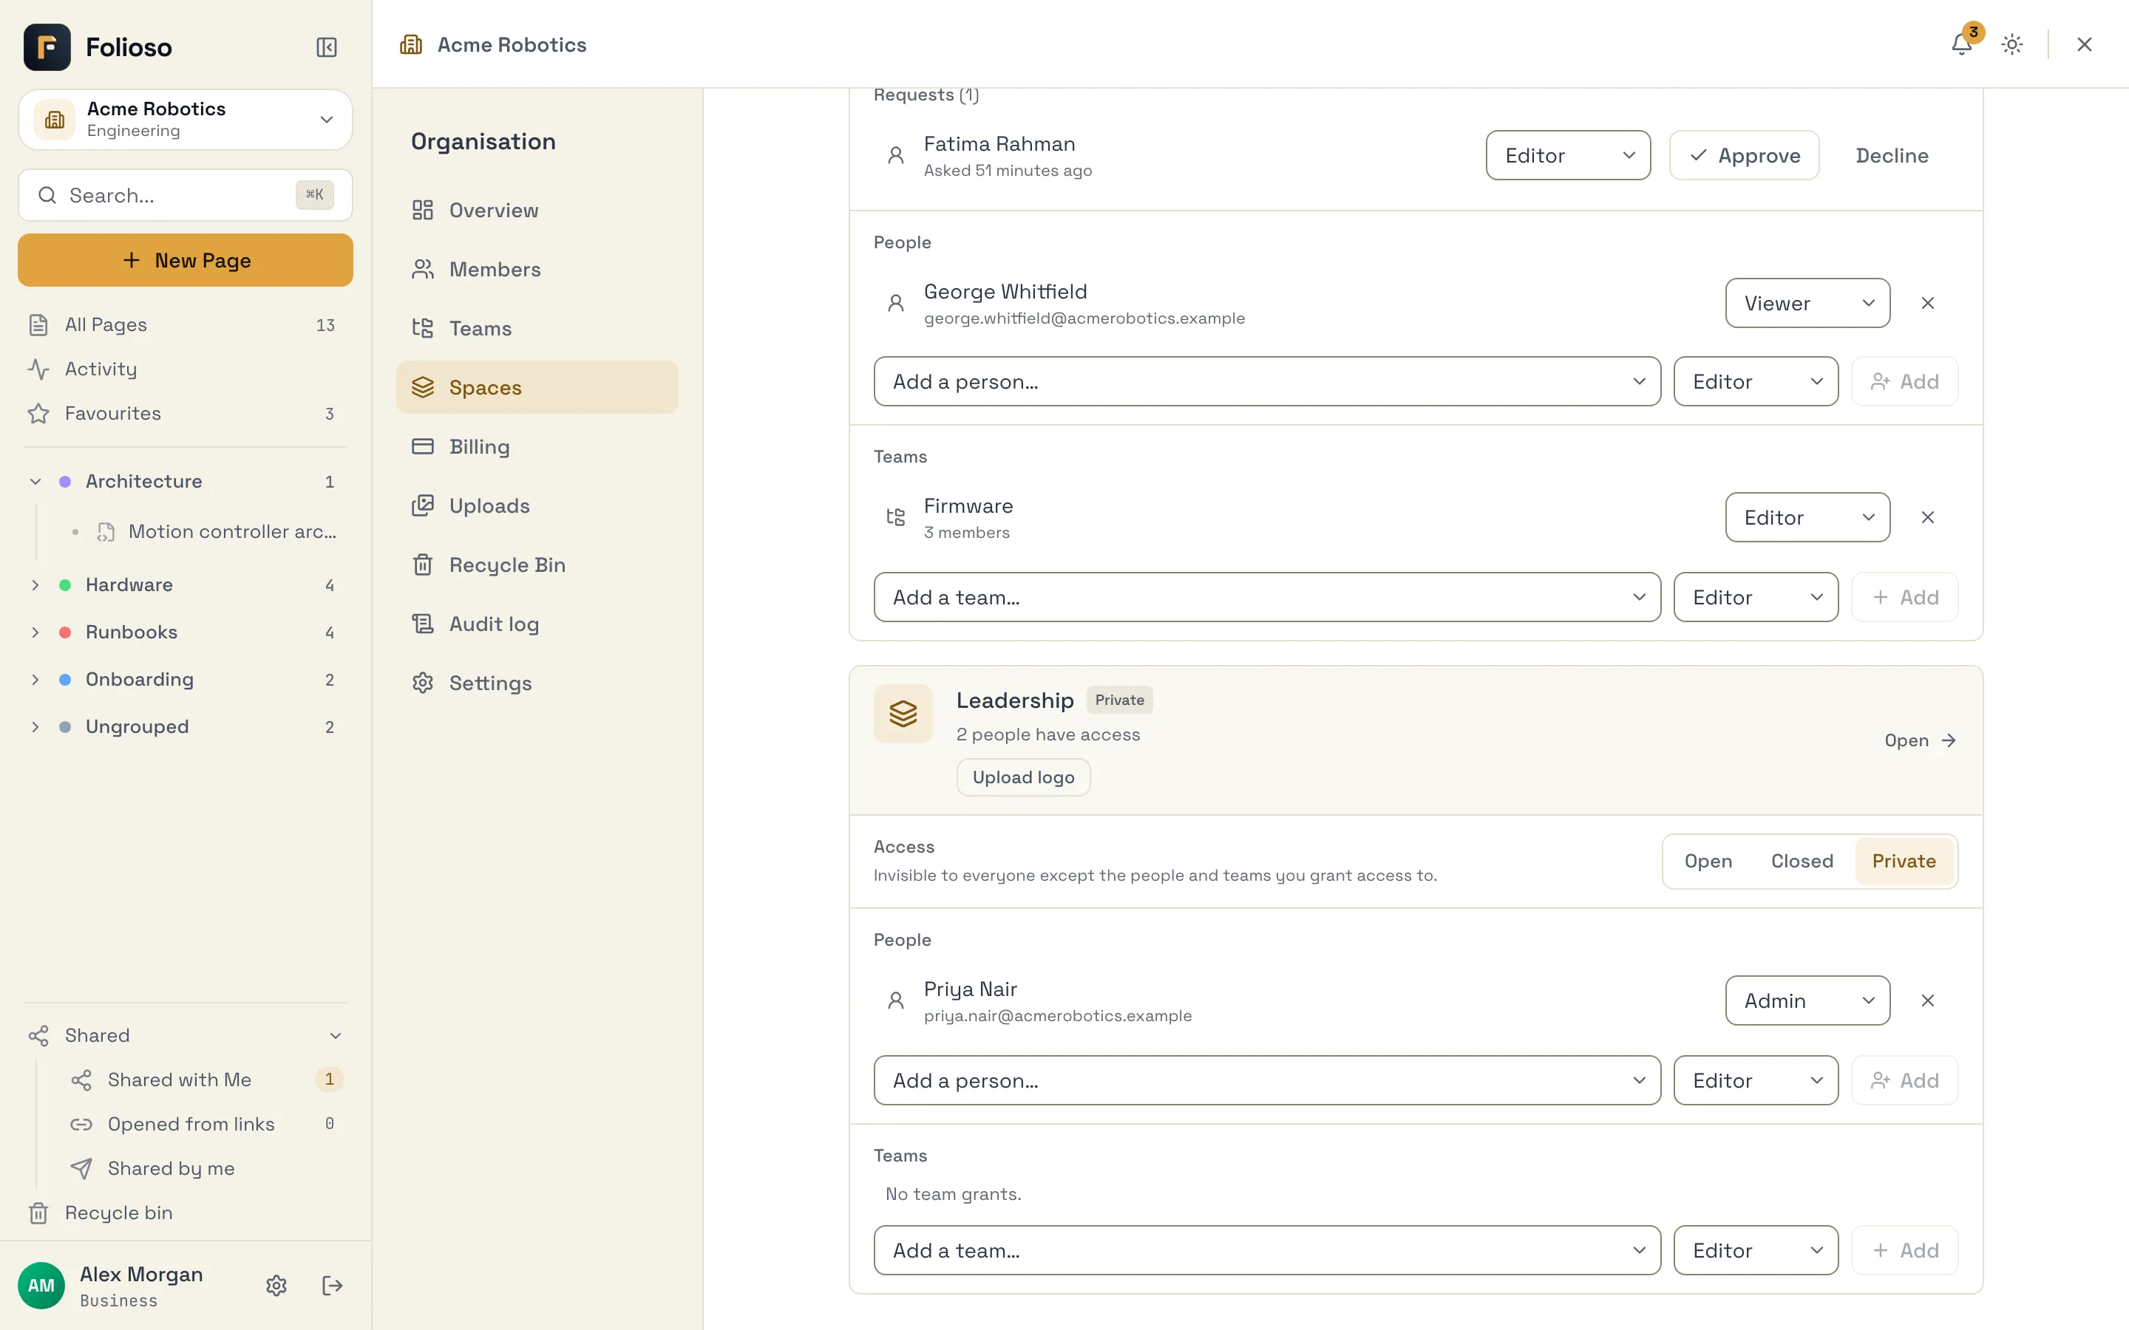
Task: Open Organisation Recycle Bin
Action: (537, 565)
